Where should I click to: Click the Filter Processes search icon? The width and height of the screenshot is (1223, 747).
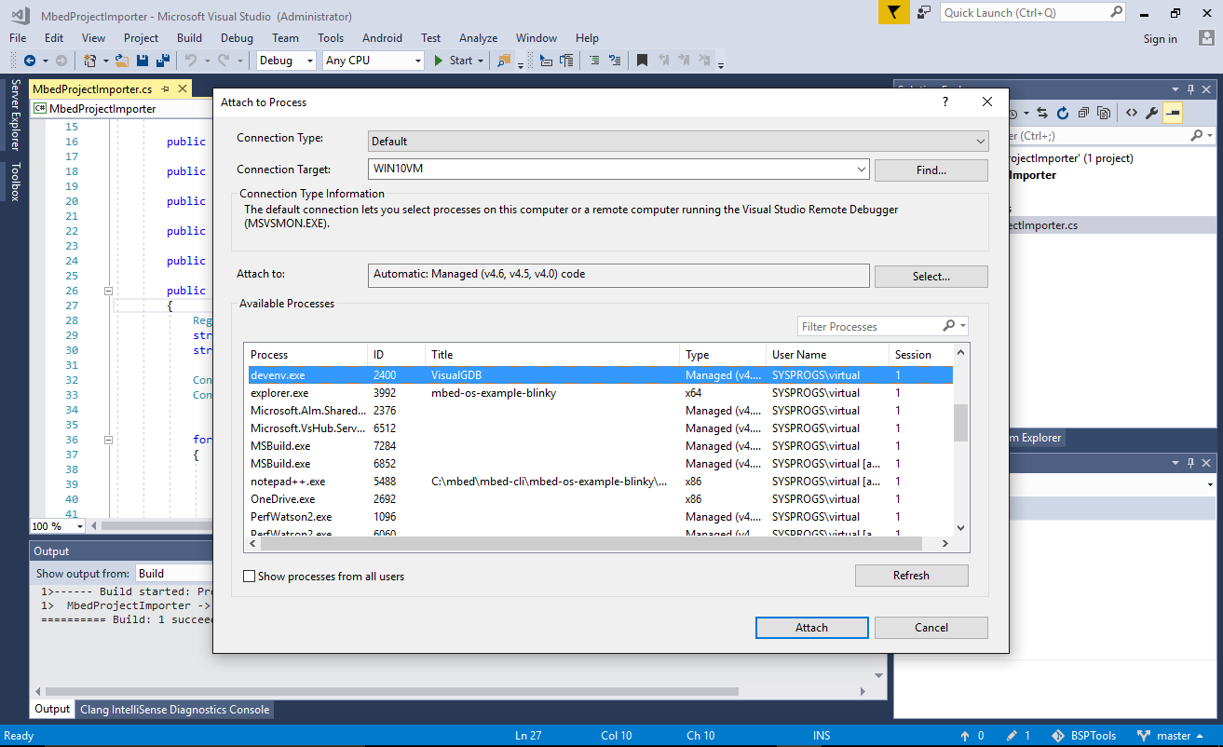(948, 326)
